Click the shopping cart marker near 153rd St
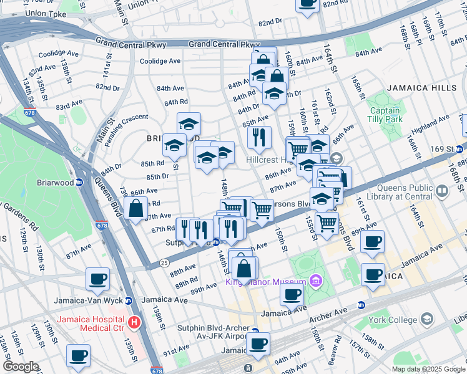467x374 pixels. tap(327, 223)
